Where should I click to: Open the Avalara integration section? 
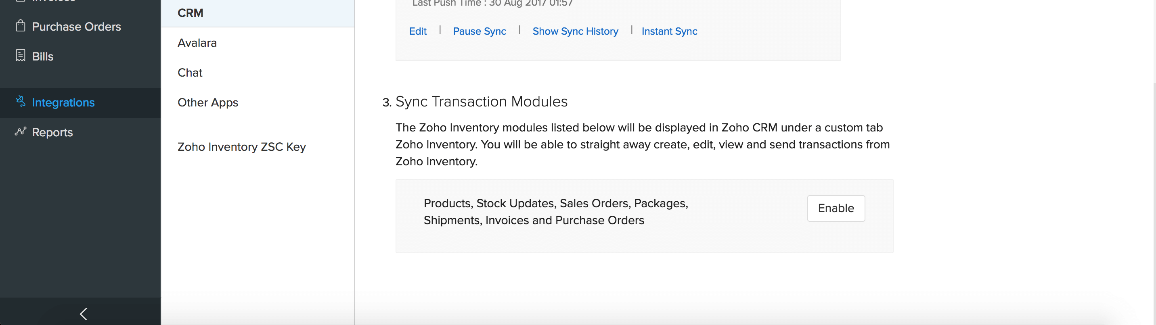[197, 43]
